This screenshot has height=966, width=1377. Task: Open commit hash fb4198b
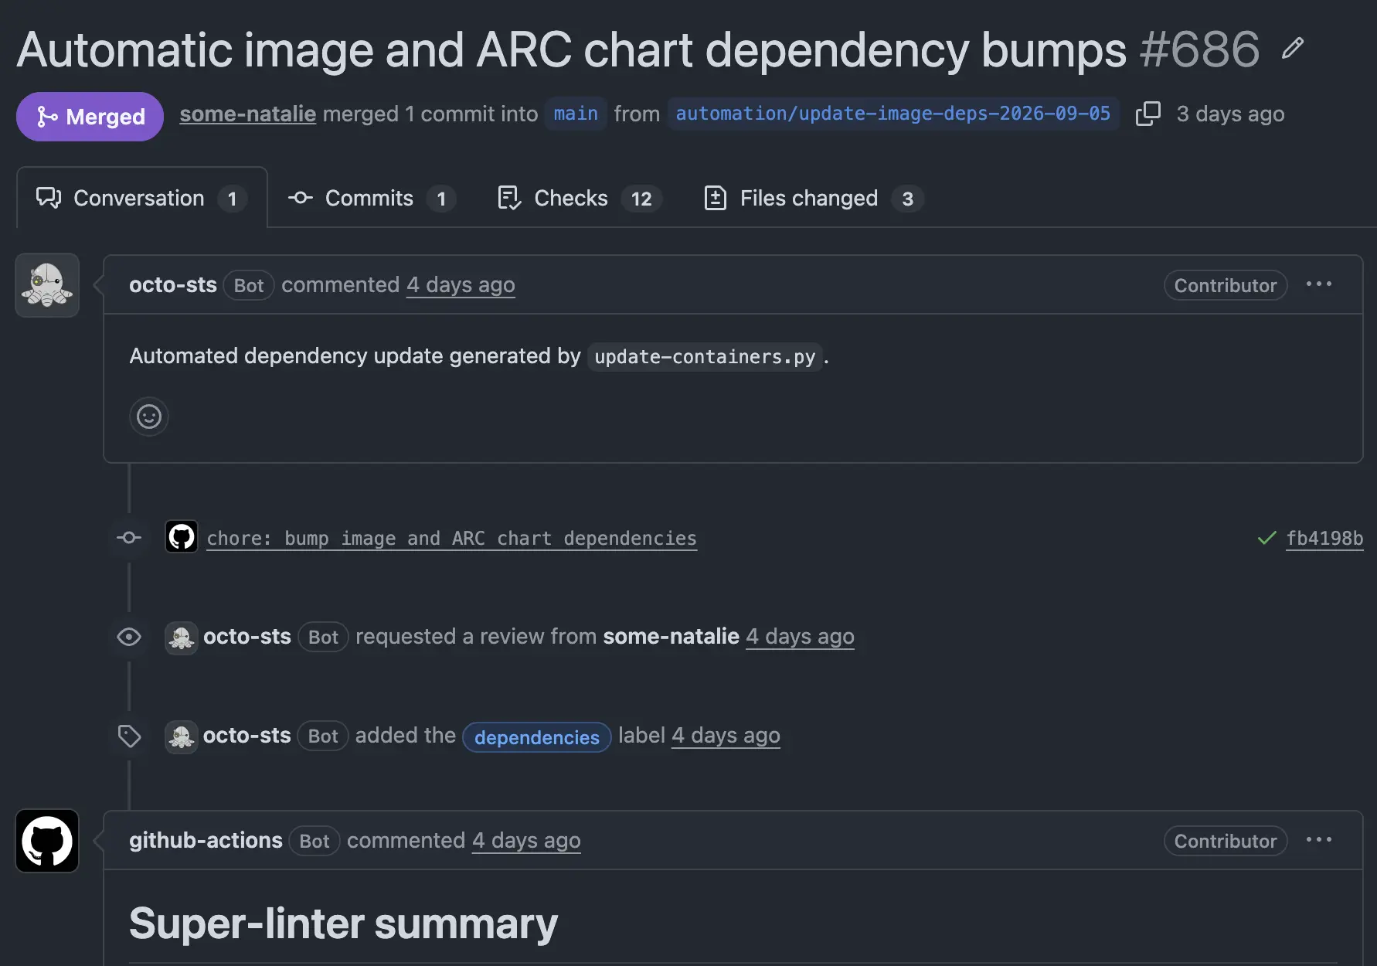(1324, 538)
